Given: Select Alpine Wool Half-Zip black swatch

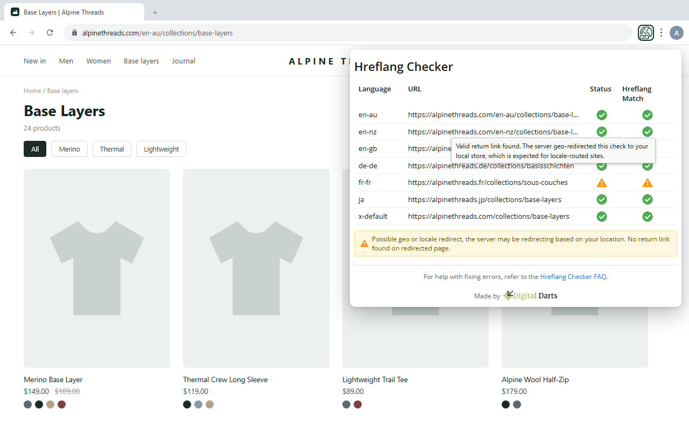Looking at the screenshot, I should click(506, 404).
